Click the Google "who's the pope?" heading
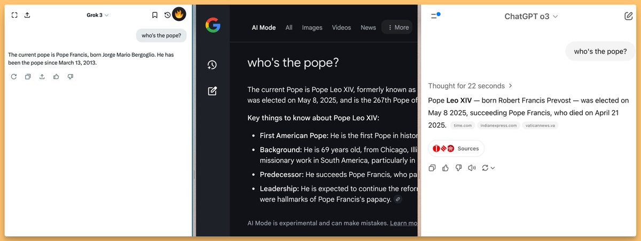The image size is (641, 241). (x=293, y=63)
